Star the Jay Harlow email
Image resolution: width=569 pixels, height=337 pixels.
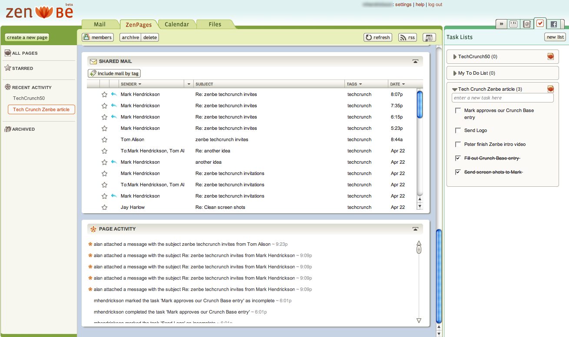[104, 207]
